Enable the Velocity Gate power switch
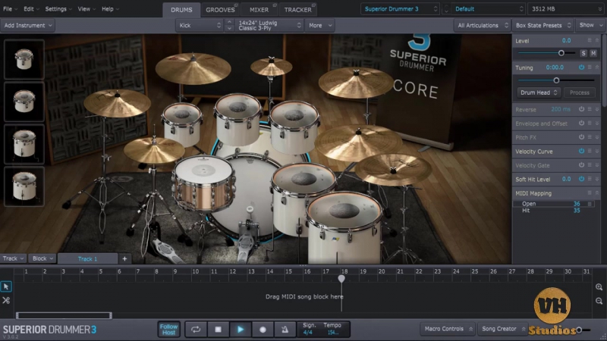The width and height of the screenshot is (607, 341). [581, 165]
